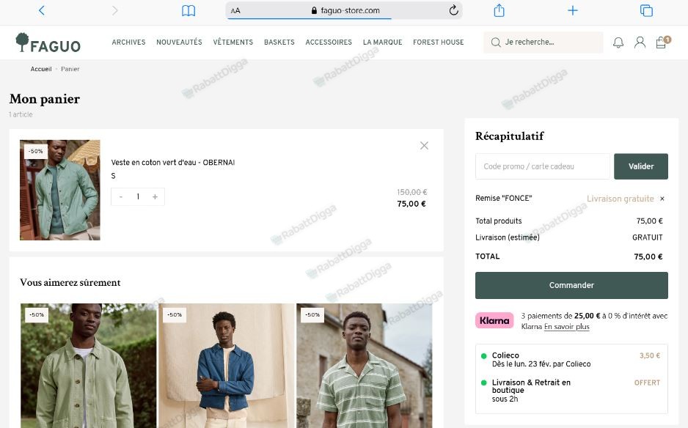The image size is (688, 428).
Task: Click the search magnifier icon
Action: tap(497, 43)
